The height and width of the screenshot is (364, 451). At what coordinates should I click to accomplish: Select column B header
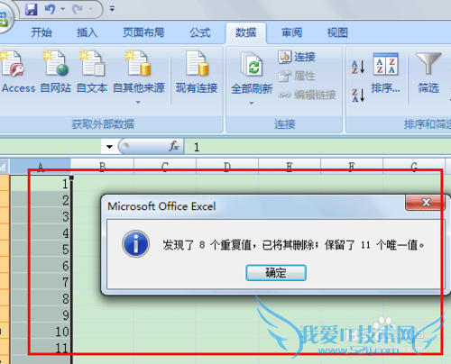coord(103,166)
